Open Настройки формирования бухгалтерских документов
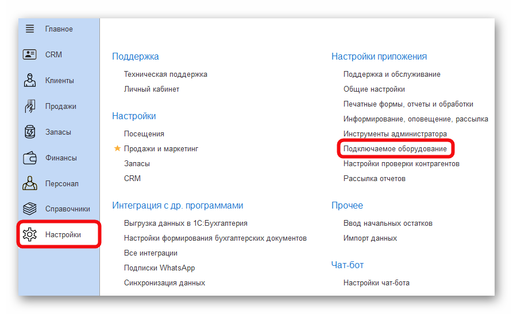Image resolution: width=513 pixels, height=314 pixels. tap(215, 238)
